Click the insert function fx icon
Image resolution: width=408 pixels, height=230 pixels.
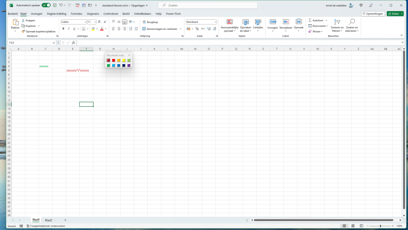click(73, 42)
